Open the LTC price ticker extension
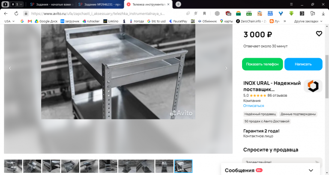 click(x=249, y=14)
